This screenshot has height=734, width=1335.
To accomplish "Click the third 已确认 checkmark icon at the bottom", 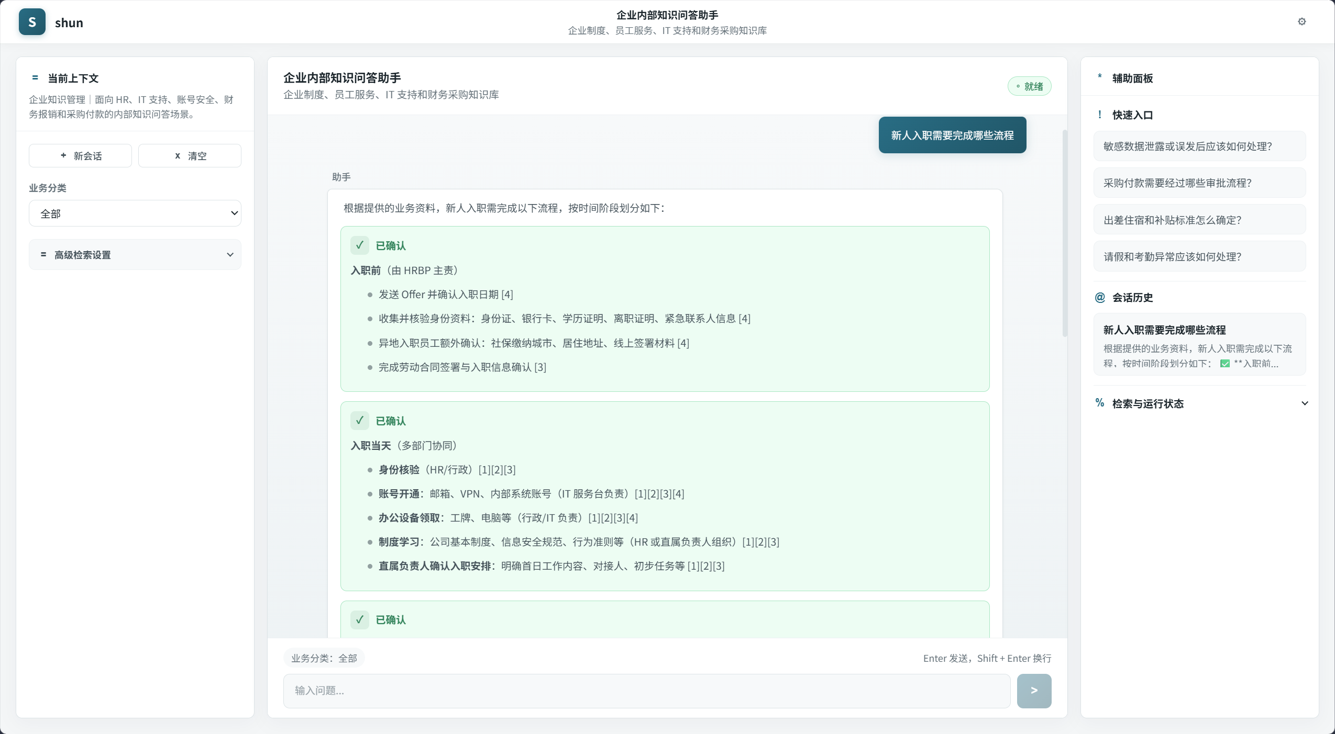I will tap(360, 619).
